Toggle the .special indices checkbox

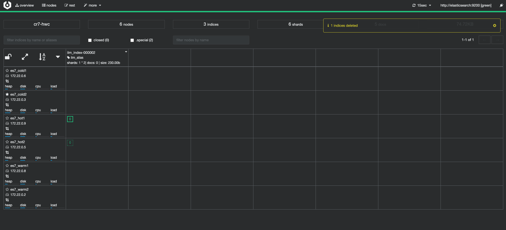coord(132,40)
